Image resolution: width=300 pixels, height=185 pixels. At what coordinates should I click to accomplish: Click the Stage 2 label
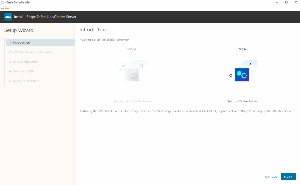(242, 49)
